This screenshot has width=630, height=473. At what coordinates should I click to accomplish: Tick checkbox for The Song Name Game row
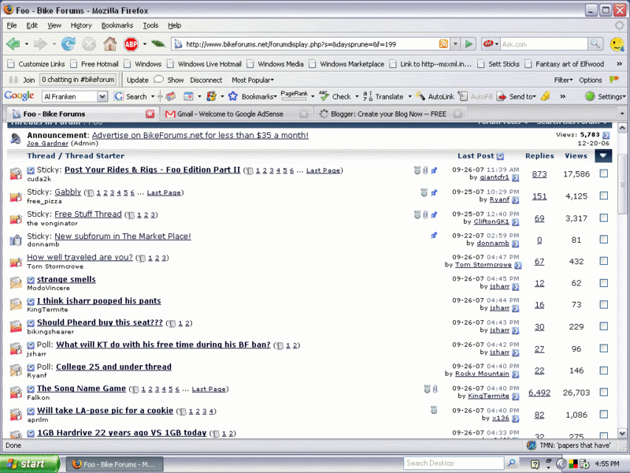click(603, 392)
